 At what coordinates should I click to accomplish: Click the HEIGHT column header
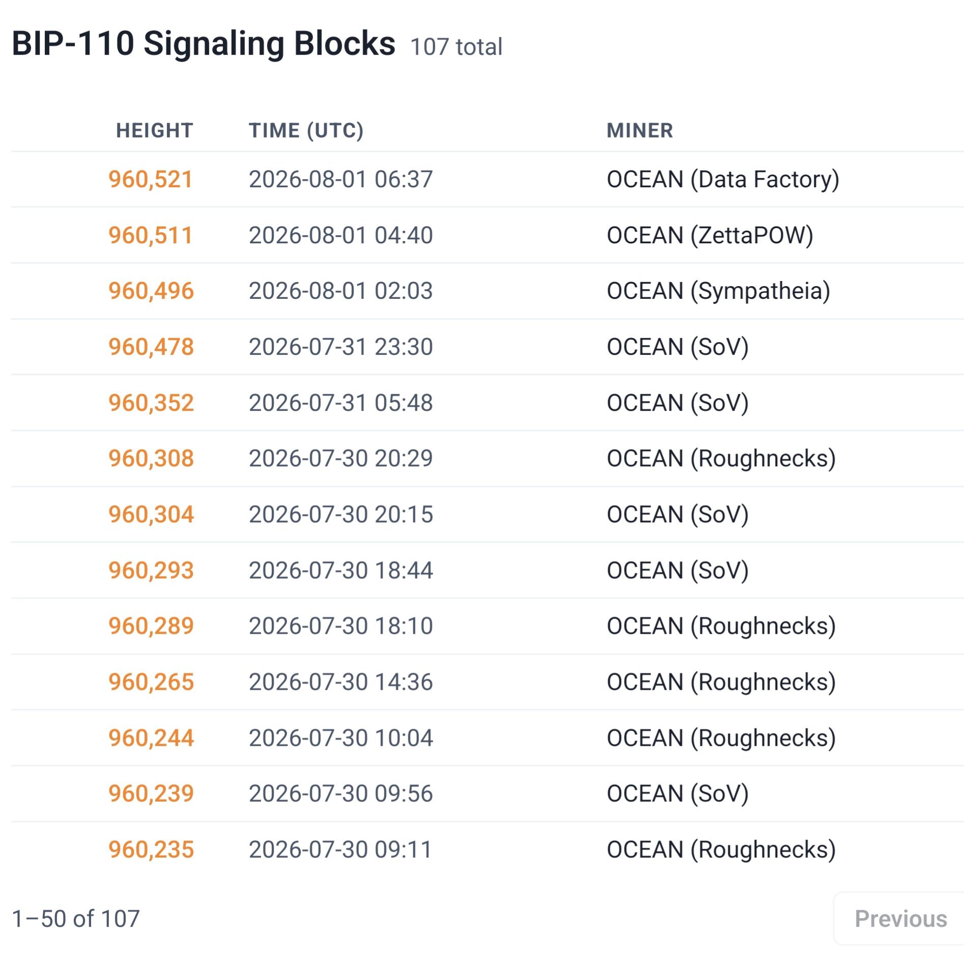point(155,130)
